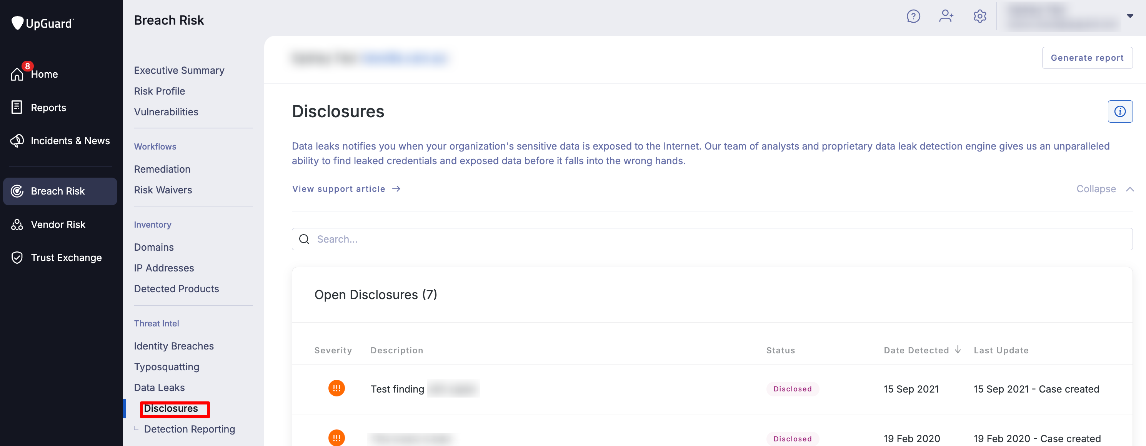Click the search magnifier icon
The image size is (1146, 446).
point(304,239)
